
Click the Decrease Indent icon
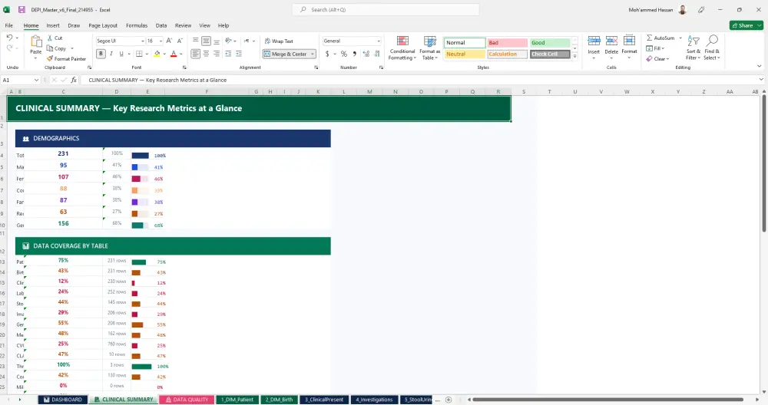point(228,54)
